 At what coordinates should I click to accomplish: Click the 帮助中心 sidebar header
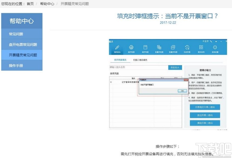click(22, 21)
